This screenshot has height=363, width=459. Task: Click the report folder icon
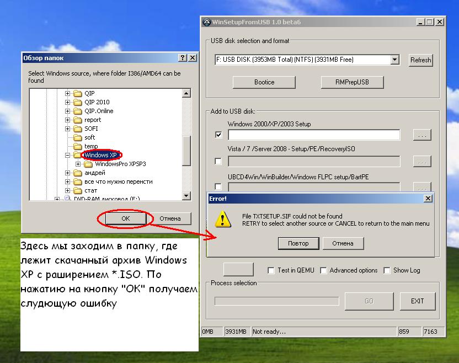(x=78, y=120)
